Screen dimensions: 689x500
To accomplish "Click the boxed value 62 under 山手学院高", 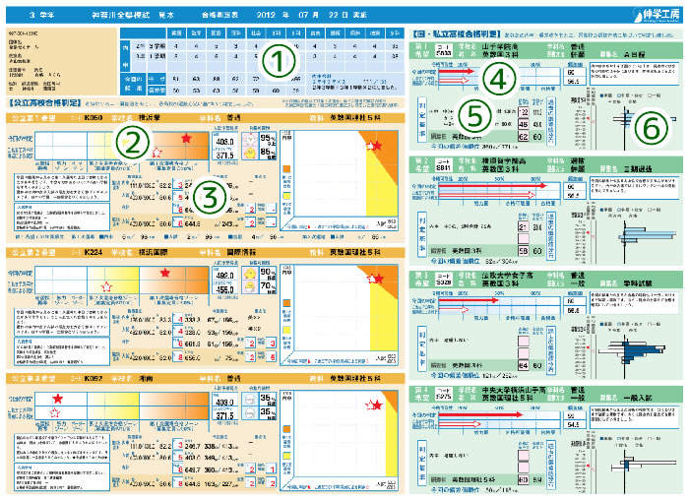I will tap(524, 137).
